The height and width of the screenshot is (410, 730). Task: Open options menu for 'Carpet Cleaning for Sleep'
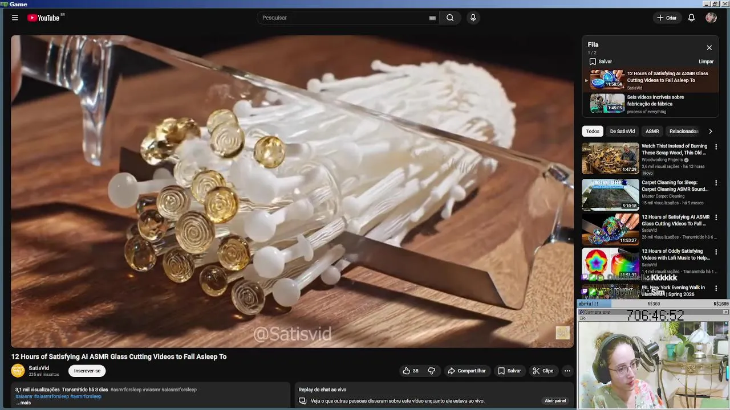(716, 183)
